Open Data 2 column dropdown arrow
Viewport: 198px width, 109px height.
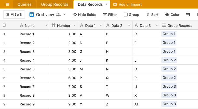[129, 25]
